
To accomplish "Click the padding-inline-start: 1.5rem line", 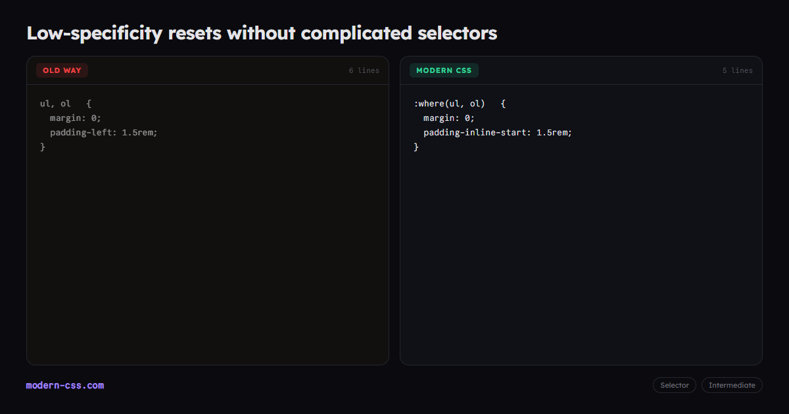I will pos(498,132).
